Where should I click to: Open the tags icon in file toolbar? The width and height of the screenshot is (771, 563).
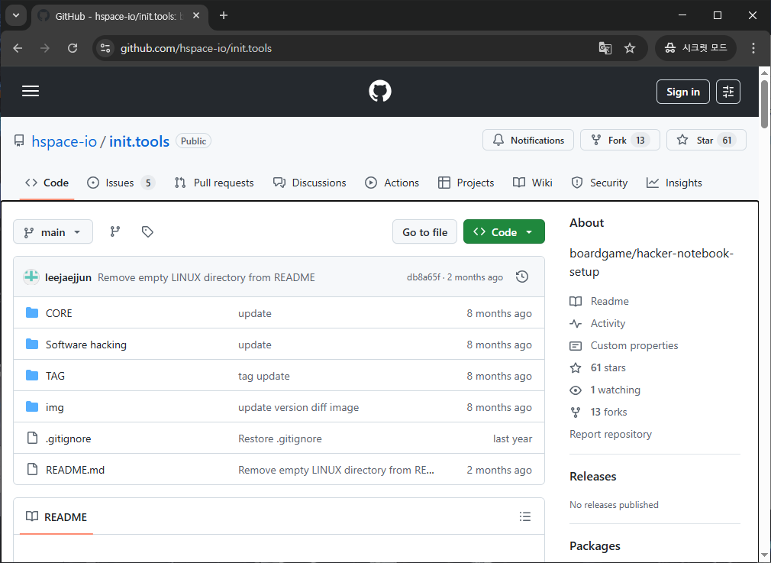[x=148, y=231]
